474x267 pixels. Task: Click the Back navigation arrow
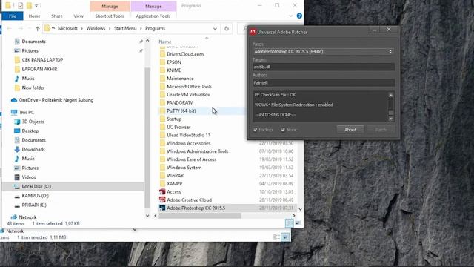coord(9,28)
